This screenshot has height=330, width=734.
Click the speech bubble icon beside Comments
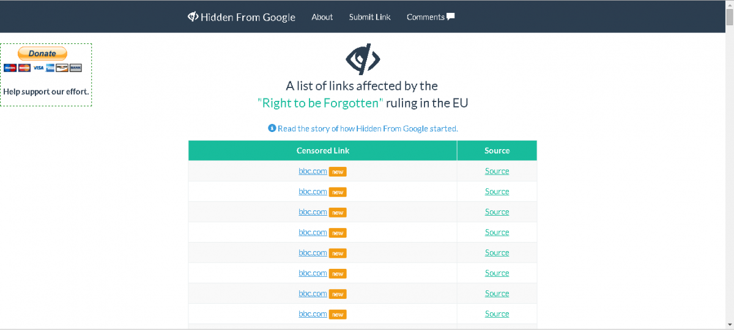pyautogui.click(x=451, y=16)
